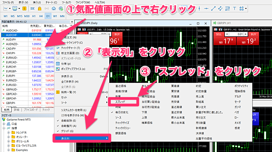Click the 銘柄一覧 symbols list icon
The width and height of the screenshot is (272, 152).
tap(58, 92)
